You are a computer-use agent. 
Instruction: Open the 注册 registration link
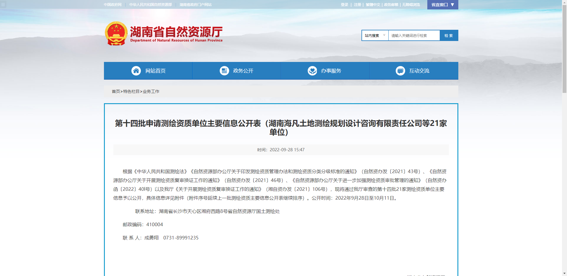click(x=357, y=4)
